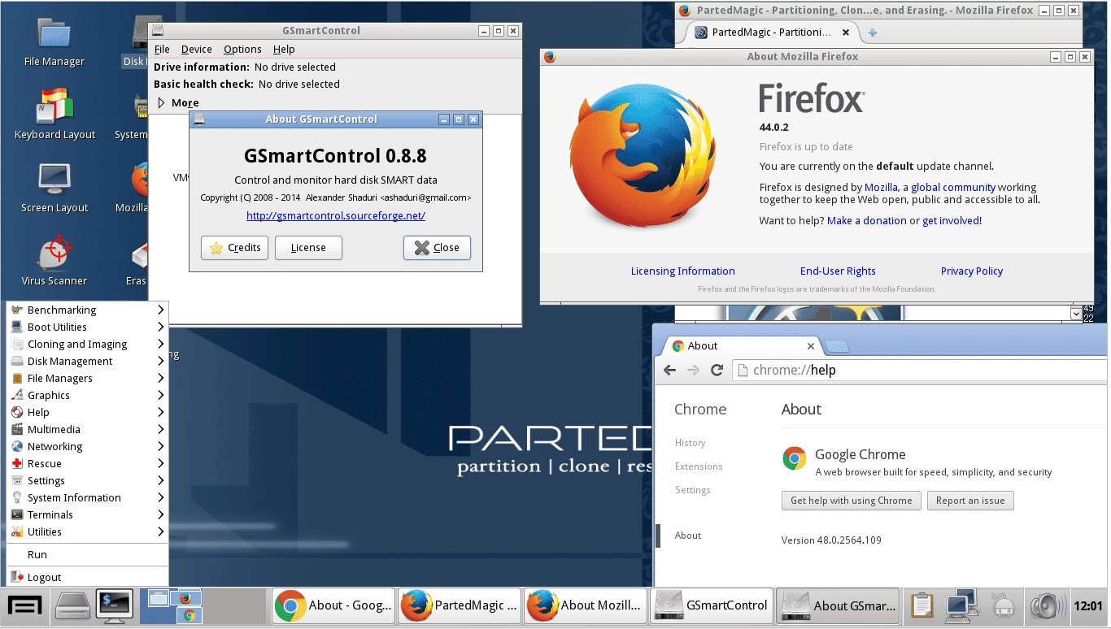Image resolution: width=1111 pixels, height=629 pixels.
Task: Close the Chrome About tab
Action: click(810, 346)
